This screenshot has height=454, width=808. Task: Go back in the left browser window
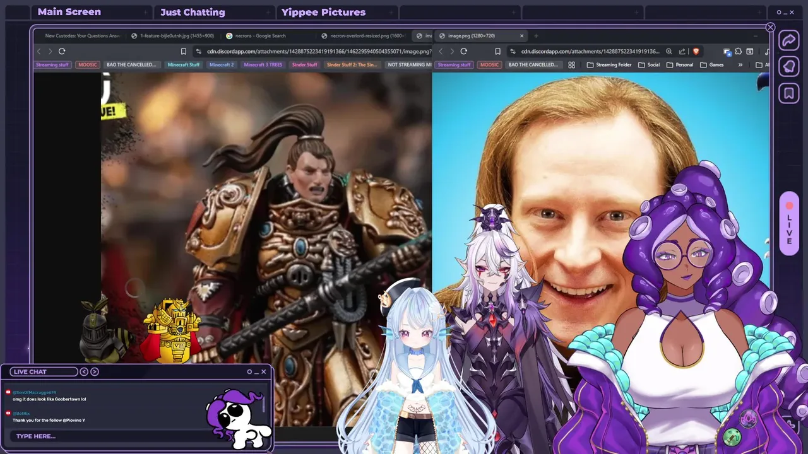point(39,51)
